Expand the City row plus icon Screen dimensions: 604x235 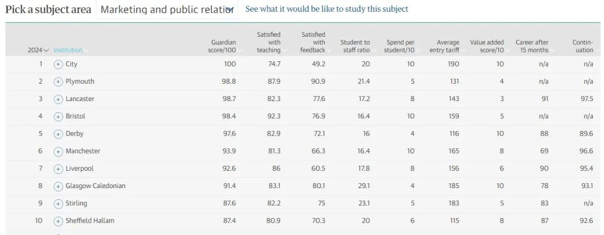pos(58,64)
